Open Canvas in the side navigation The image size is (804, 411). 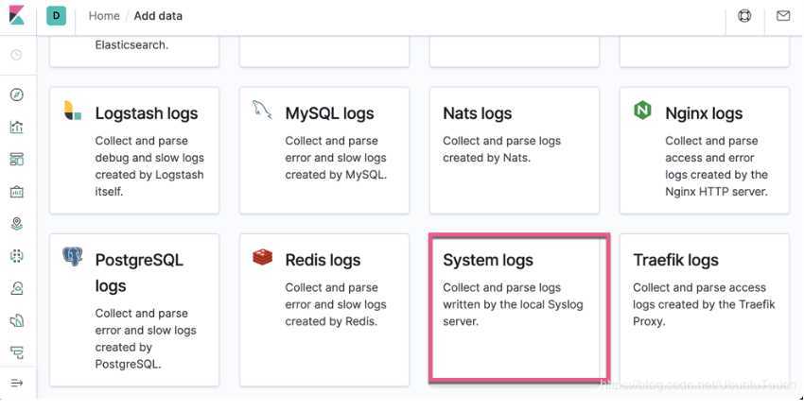click(17, 192)
